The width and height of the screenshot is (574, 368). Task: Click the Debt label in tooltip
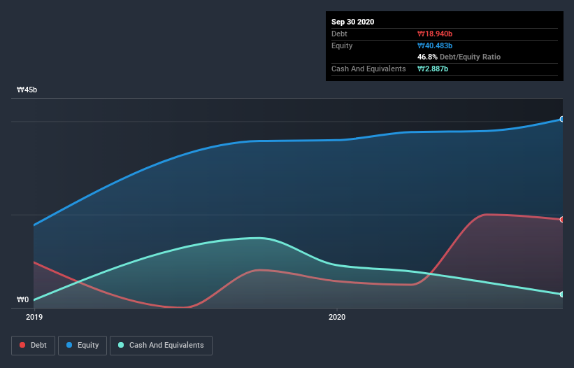339,34
